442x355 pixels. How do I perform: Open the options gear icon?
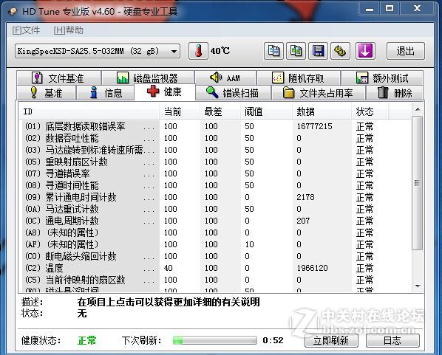click(x=340, y=51)
